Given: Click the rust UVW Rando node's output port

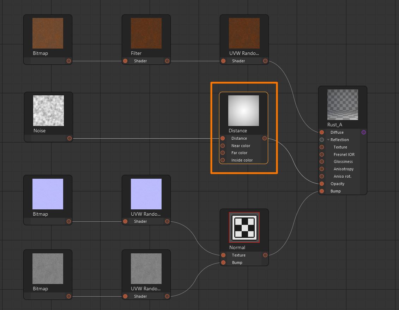Looking at the screenshot, I should click(x=265, y=61).
